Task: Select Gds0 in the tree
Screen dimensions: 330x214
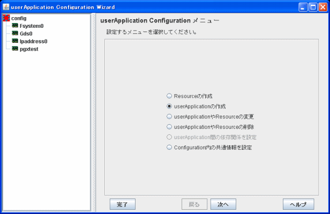Action: coord(26,34)
